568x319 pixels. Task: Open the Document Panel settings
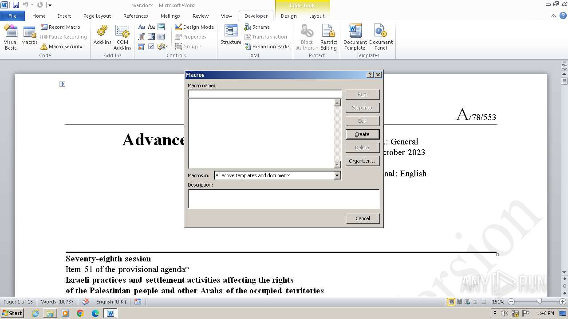[381, 37]
